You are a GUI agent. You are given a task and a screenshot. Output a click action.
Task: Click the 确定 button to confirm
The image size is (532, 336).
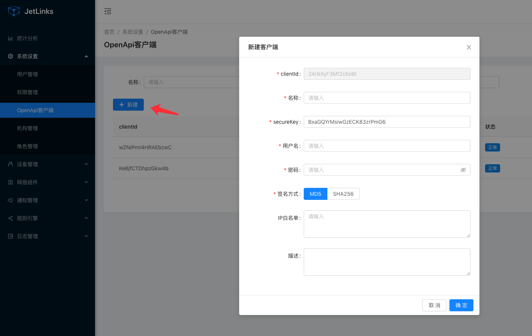point(461,305)
